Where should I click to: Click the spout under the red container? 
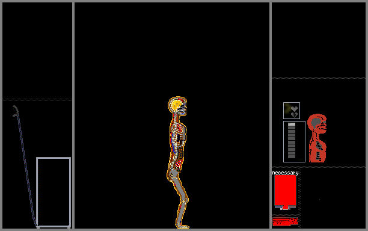tap(285, 208)
